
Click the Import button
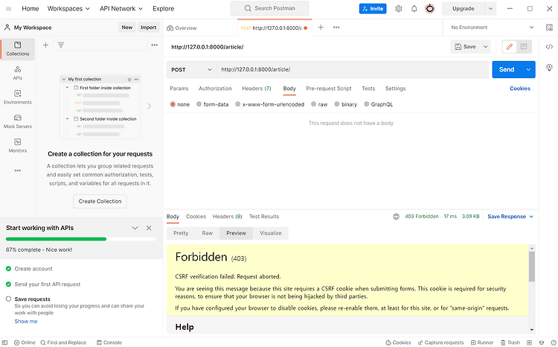coord(148,28)
